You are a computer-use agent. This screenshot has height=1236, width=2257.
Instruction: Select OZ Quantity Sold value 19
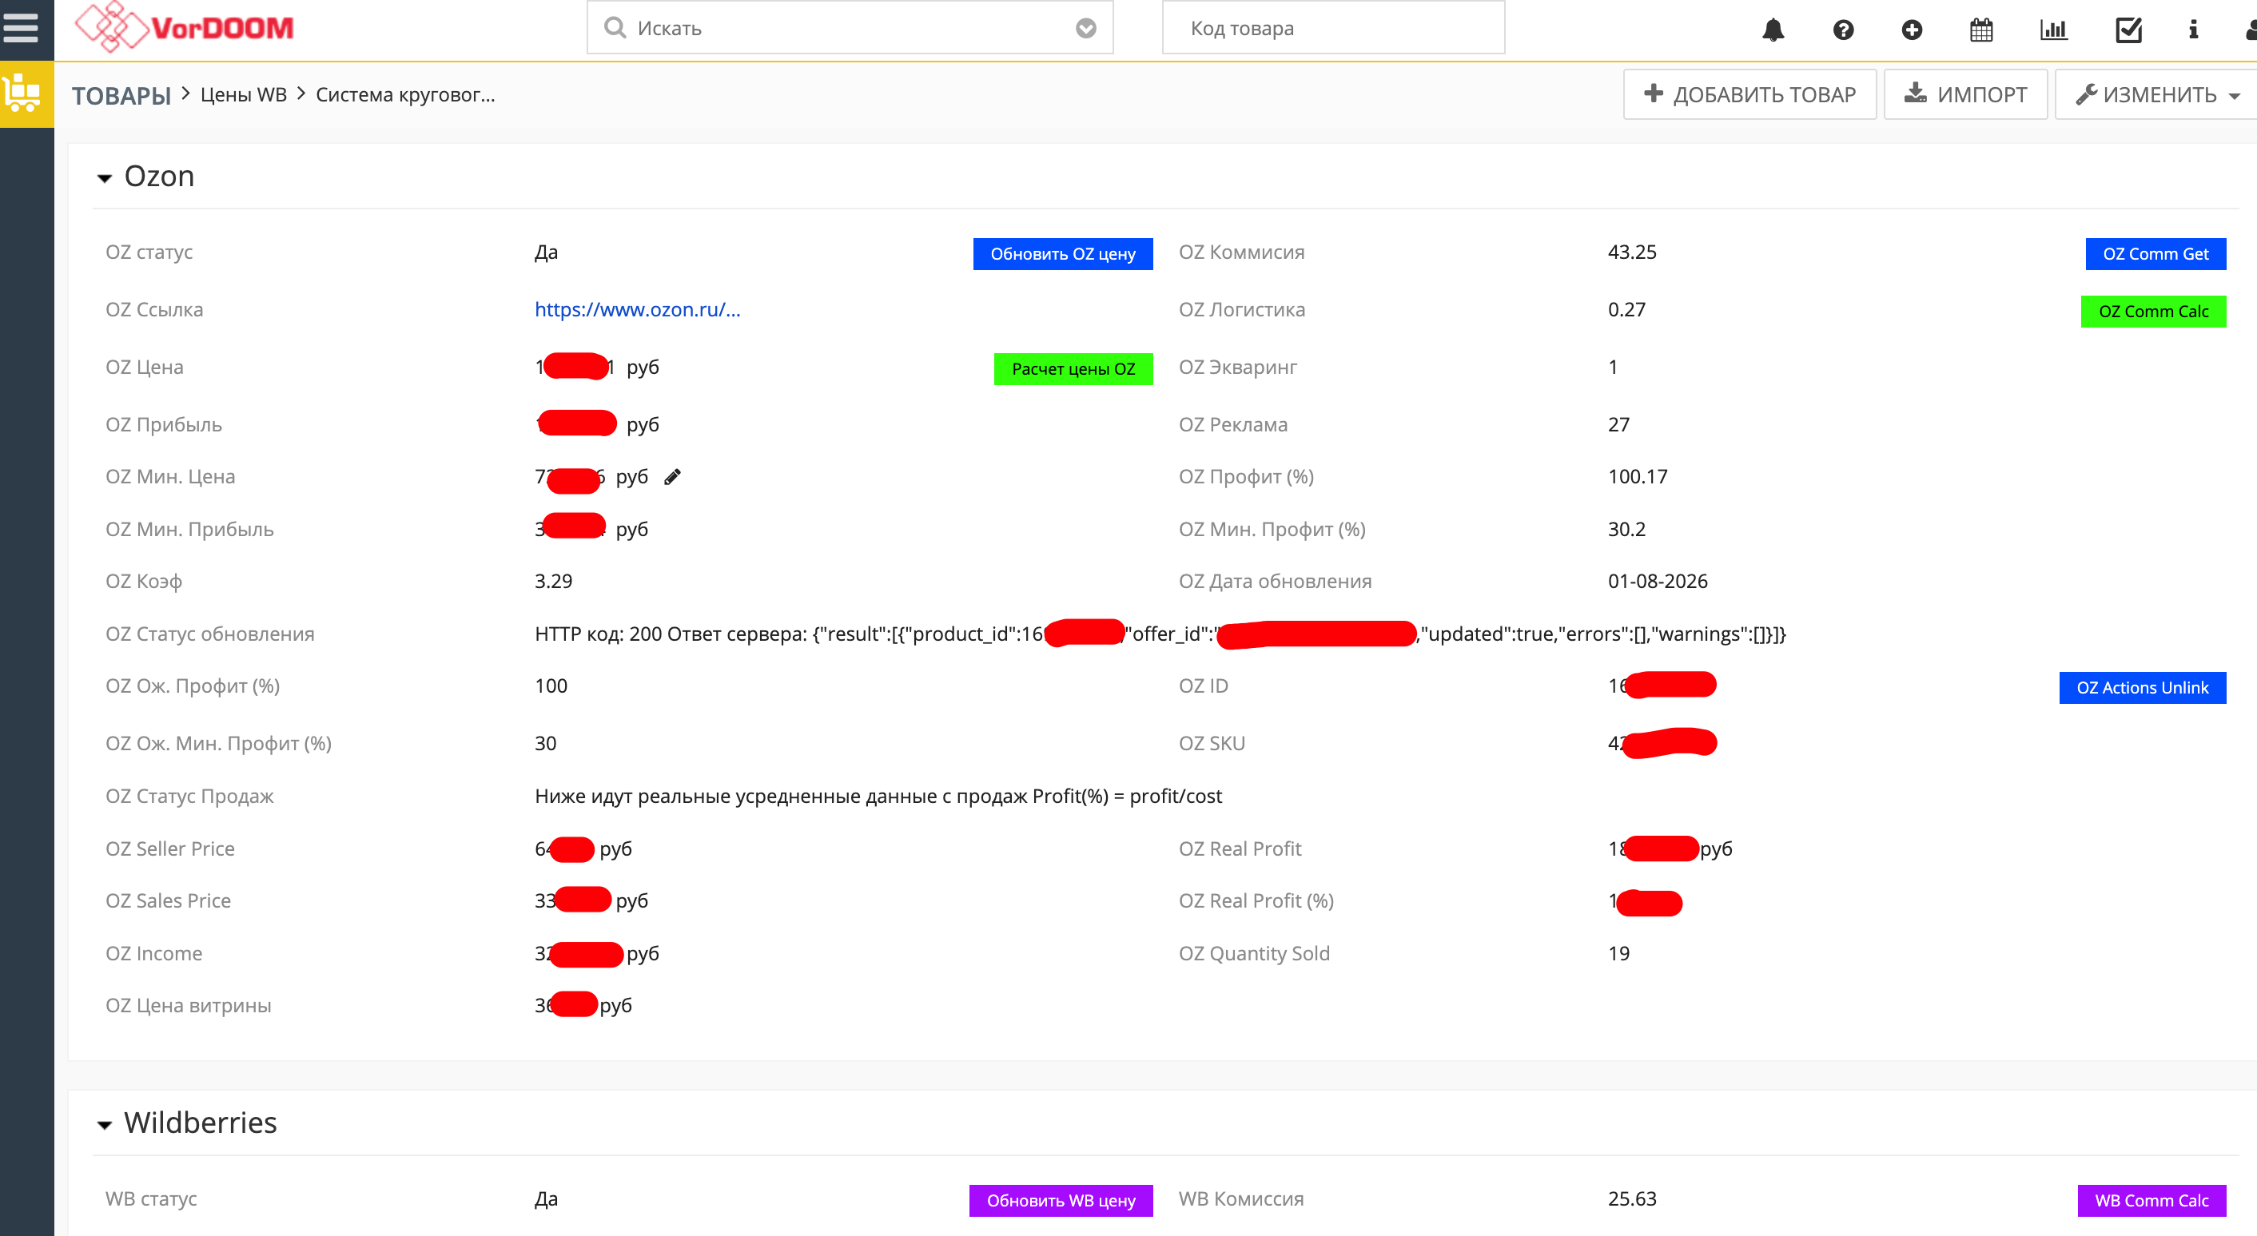(1619, 954)
